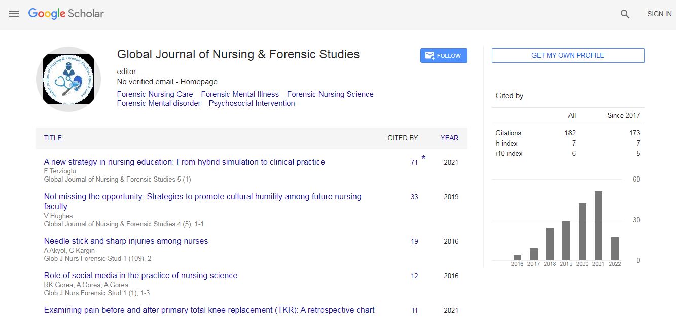Click the Google Scholar logo
This screenshot has width=676, height=318.
(x=66, y=14)
